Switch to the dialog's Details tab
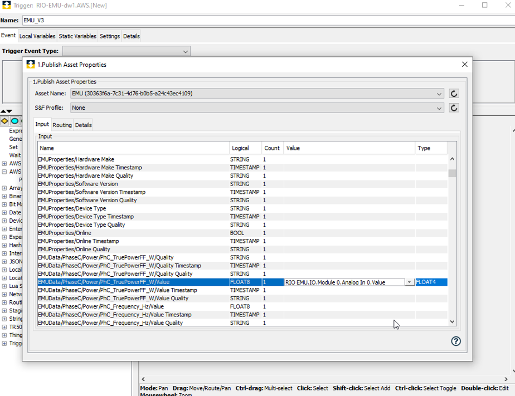This screenshot has width=515, height=396. (x=84, y=125)
